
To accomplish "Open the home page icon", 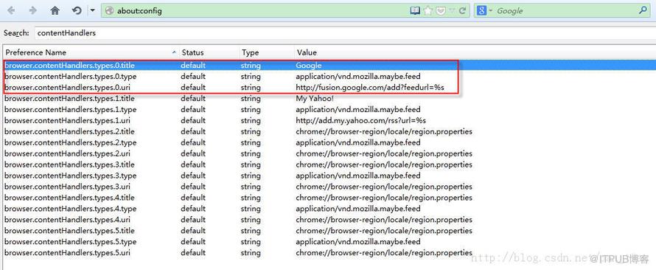I will pyautogui.click(x=55, y=11).
